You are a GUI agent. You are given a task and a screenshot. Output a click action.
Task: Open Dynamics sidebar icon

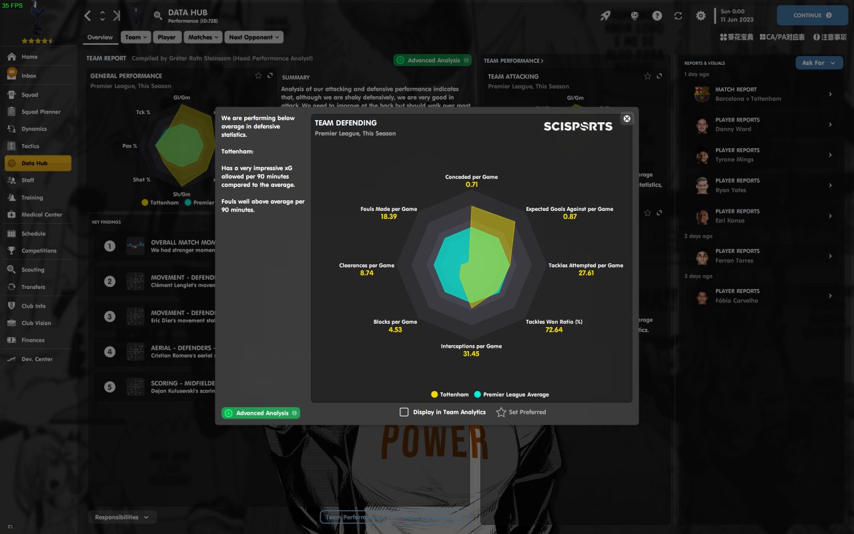pyautogui.click(x=11, y=129)
